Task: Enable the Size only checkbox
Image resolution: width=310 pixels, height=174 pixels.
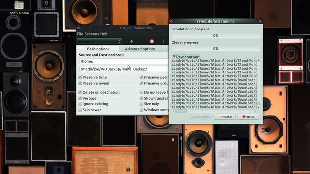Action: click(x=141, y=104)
